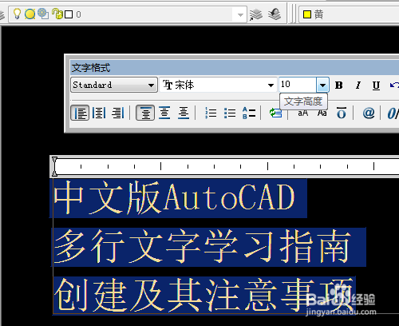Image resolution: width=399 pixels, height=326 pixels.
Task: Click the text editor ruler bar
Action: pos(225,166)
